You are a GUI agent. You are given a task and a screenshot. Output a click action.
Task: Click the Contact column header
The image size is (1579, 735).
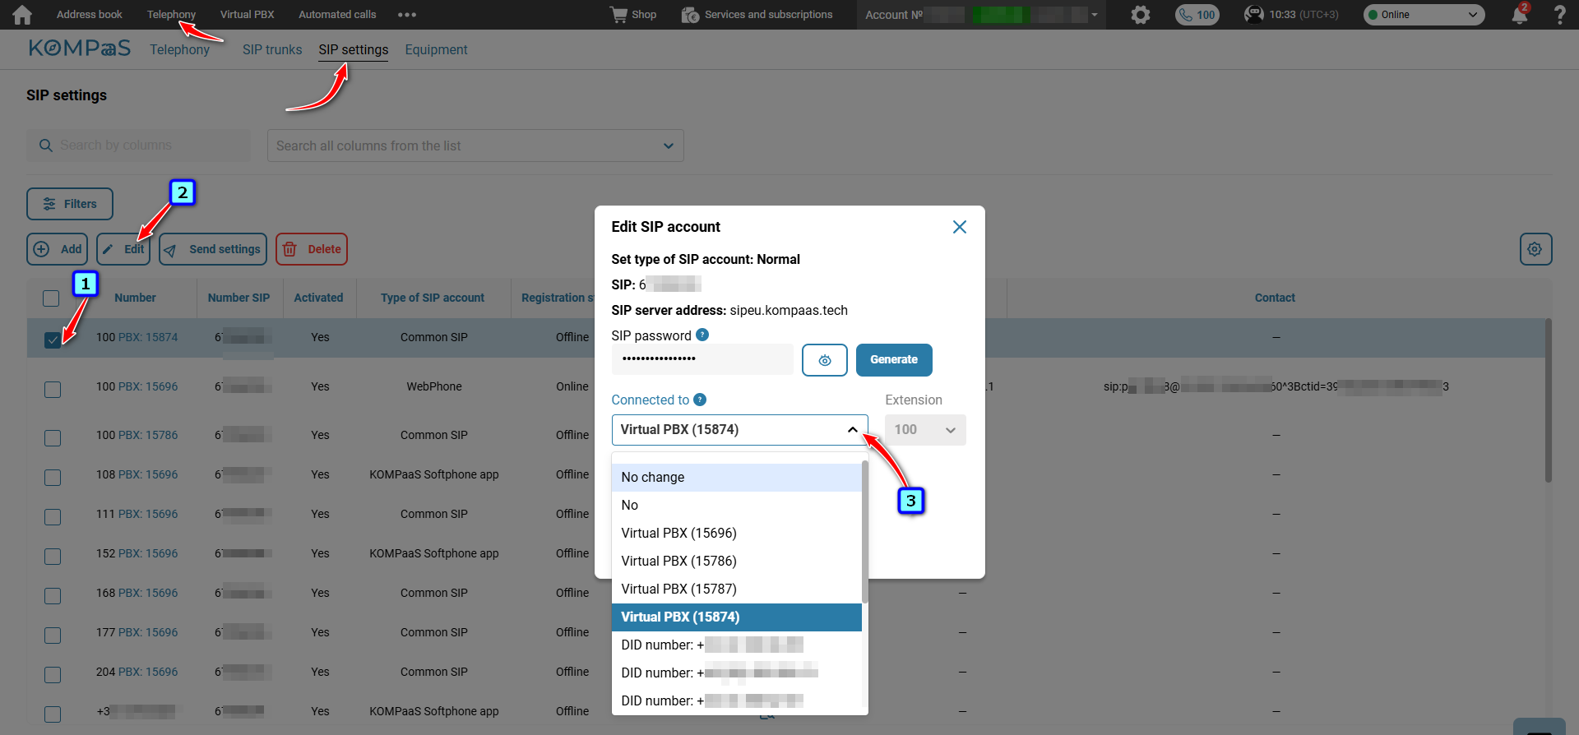pyautogui.click(x=1275, y=298)
